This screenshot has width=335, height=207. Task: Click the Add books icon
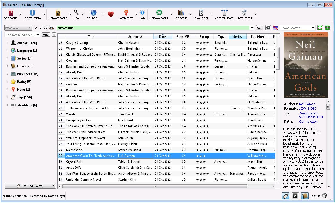pos(11,13)
